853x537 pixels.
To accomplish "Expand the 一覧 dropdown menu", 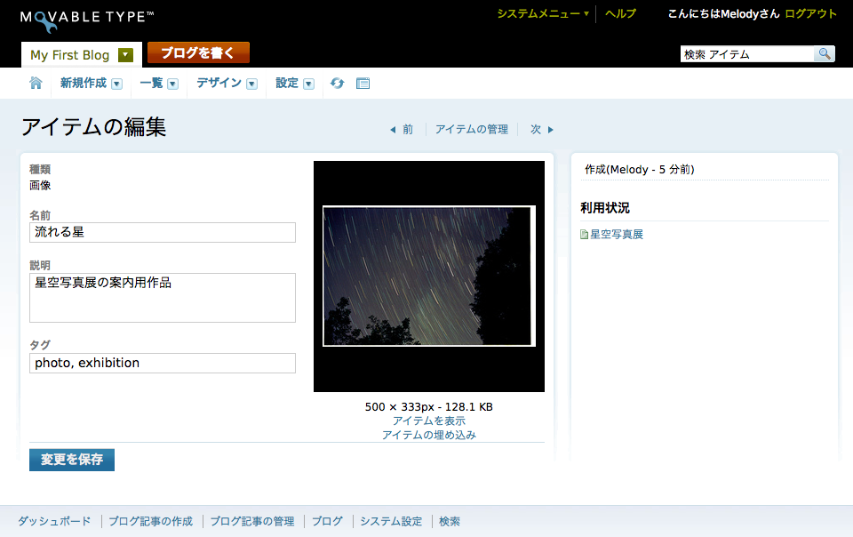I will pos(173,84).
